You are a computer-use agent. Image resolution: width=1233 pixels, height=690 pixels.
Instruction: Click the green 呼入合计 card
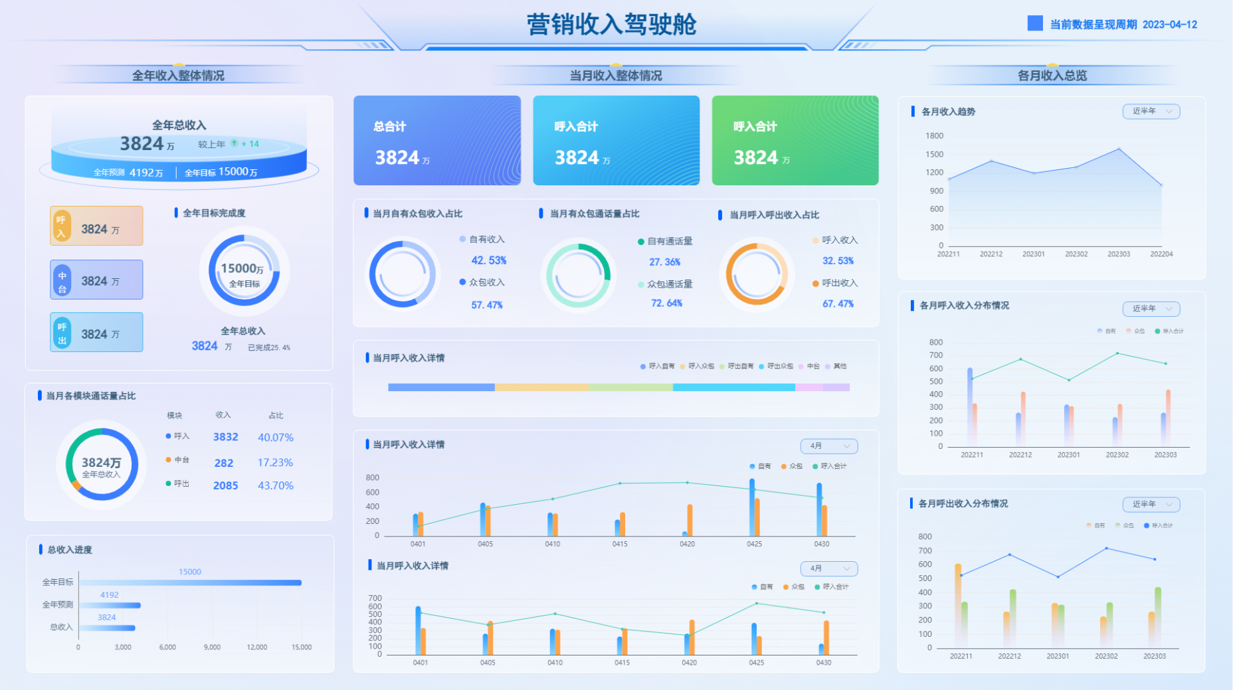(795, 140)
